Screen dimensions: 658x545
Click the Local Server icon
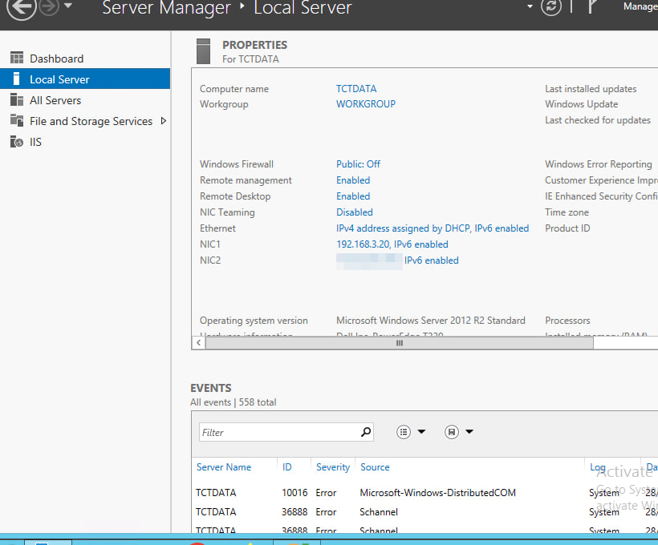(x=16, y=79)
